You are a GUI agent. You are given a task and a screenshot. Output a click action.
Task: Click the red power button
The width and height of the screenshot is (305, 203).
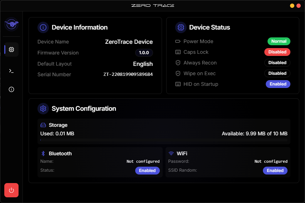coord(11,190)
